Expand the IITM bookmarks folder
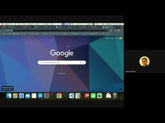Screen dimensions: 165x123 (x=51, y=34)
